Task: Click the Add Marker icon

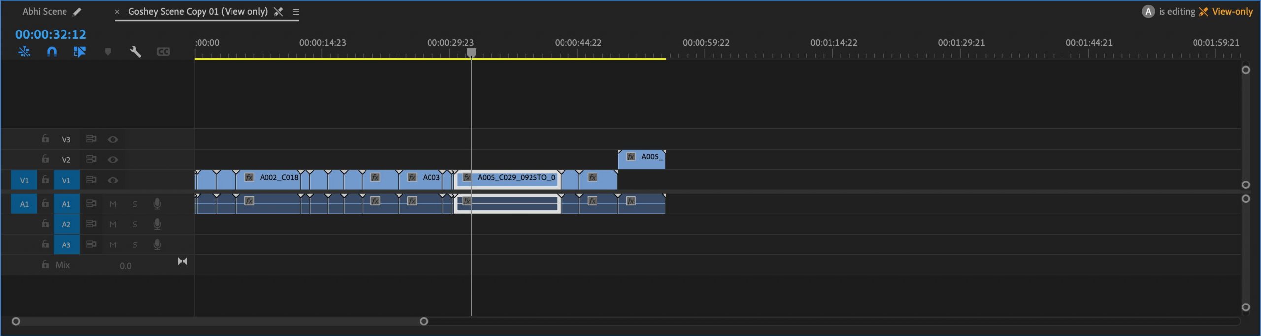Action: point(108,52)
